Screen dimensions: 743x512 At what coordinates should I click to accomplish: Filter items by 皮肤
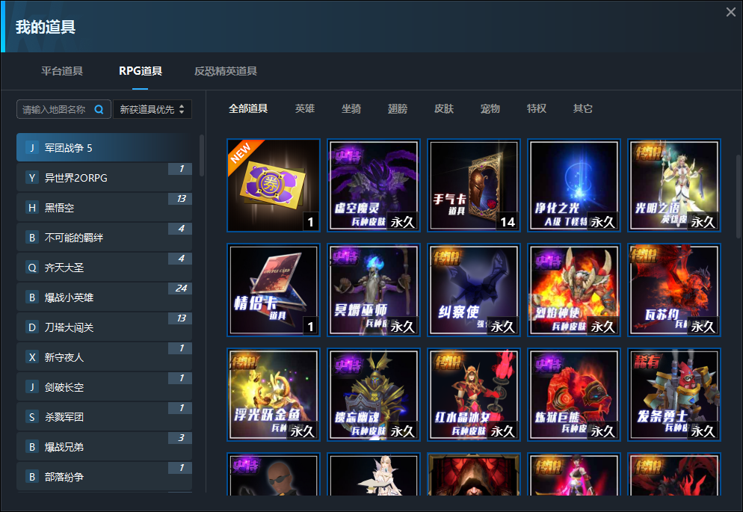(x=444, y=108)
